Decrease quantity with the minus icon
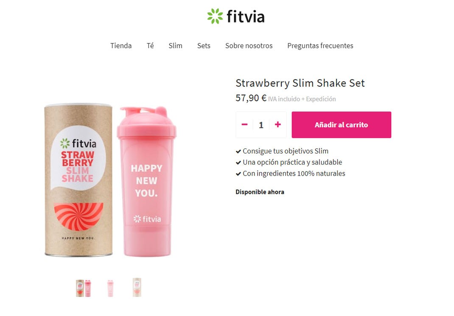 pyautogui.click(x=244, y=125)
